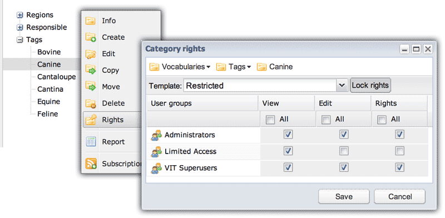Click the Copy folder icon with arrow

coord(91,70)
